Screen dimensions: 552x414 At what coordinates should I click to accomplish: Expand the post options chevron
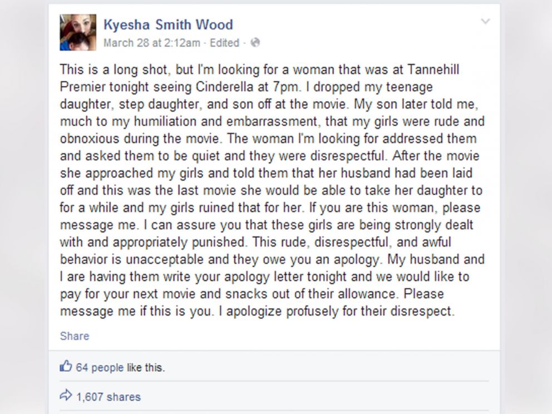tap(485, 22)
